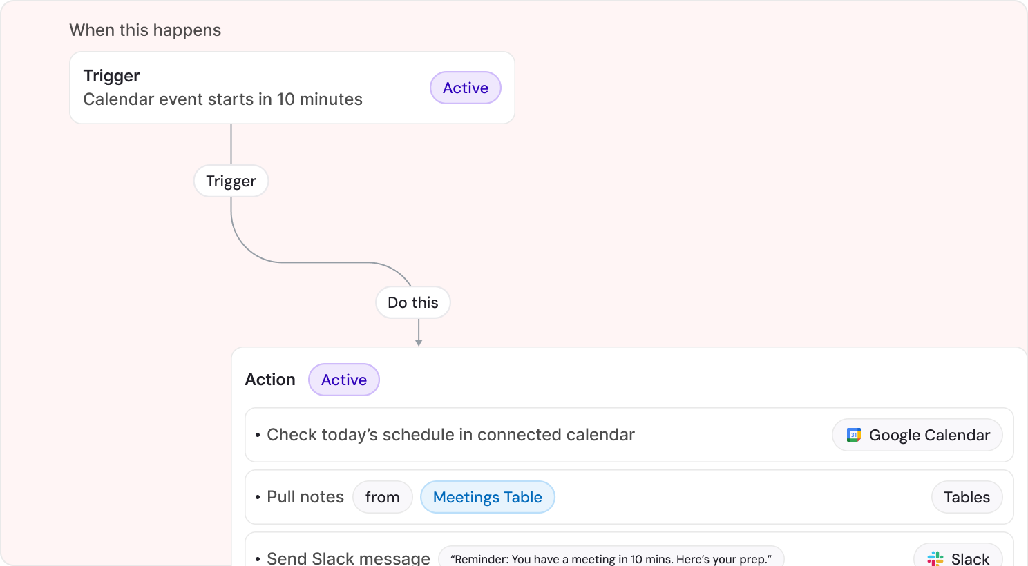Toggle the Active badge beside Action
Image resolution: width=1028 pixels, height=566 pixels.
pos(344,380)
